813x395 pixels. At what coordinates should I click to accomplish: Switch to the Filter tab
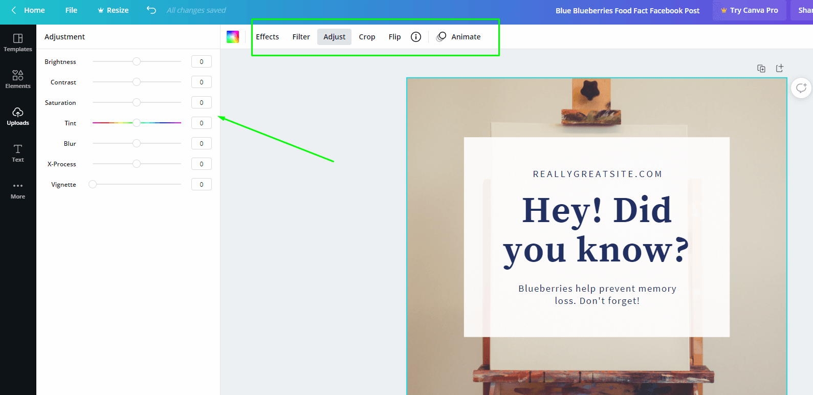click(x=301, y=37)
